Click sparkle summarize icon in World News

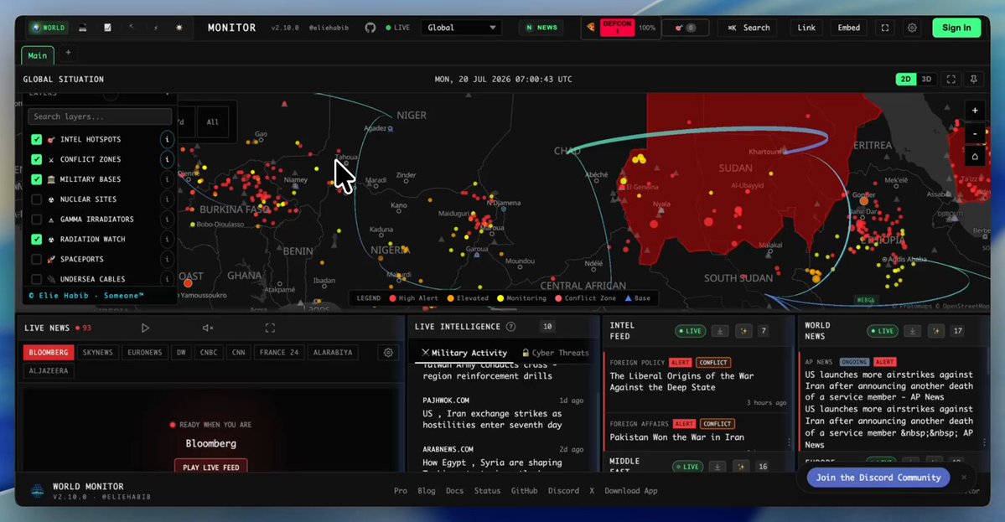[935, 331]
